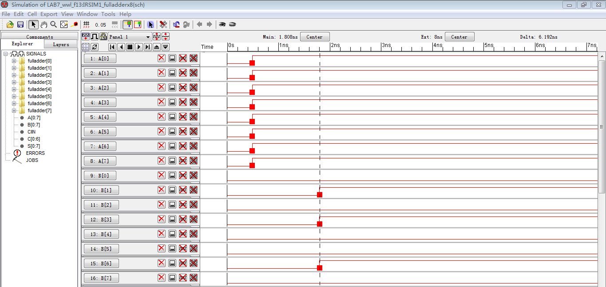Select the Pan hand tool
Viewport: 606px width, 287px height.
point(44,25)
